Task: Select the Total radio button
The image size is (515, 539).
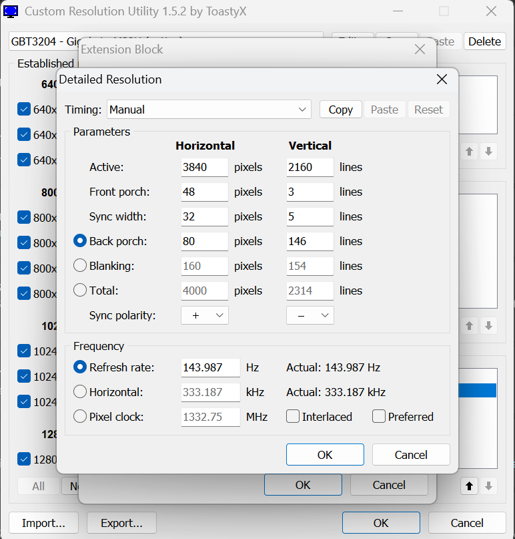Action: (80, 291)
